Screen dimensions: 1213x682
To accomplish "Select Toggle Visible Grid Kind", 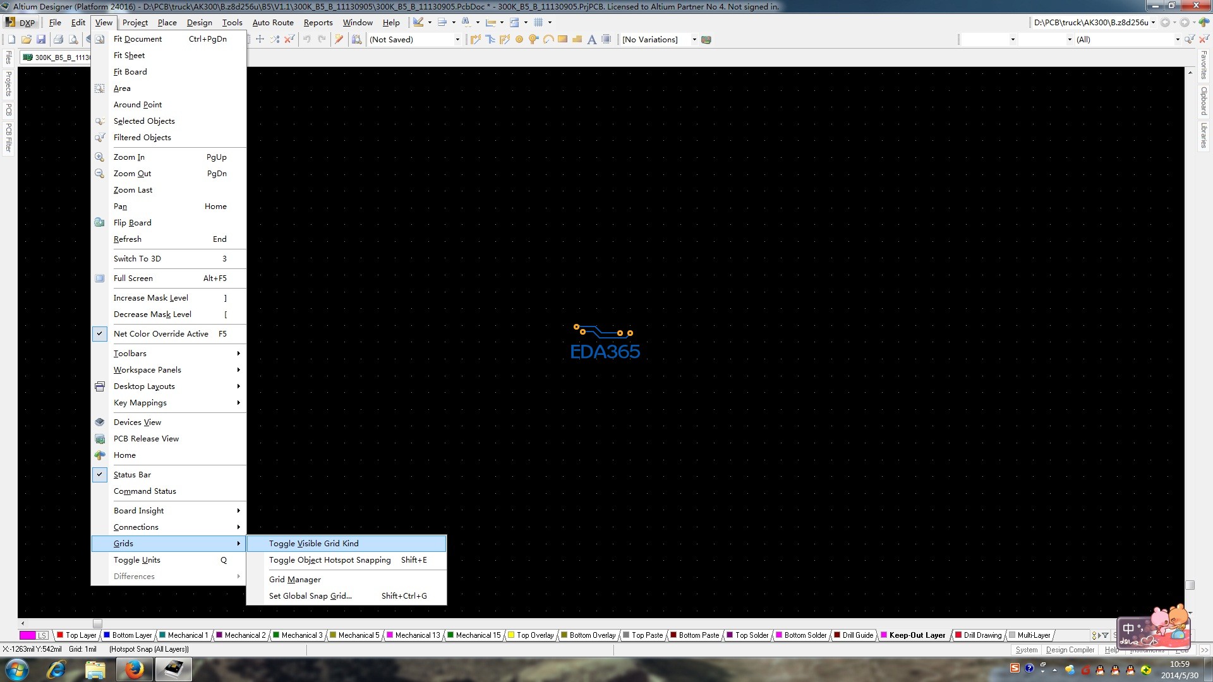I will 313,543.
